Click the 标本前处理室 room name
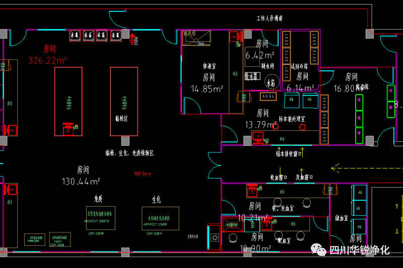This screenshot has height=268, width=403. 292,119
